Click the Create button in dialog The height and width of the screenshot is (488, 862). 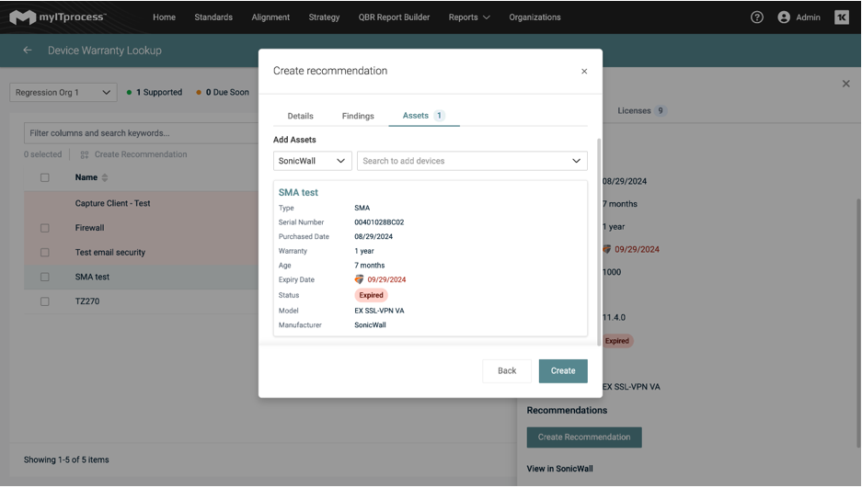563,371
